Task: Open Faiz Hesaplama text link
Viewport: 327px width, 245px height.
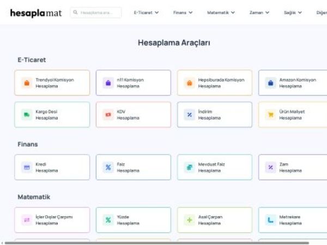Action: click(128, 167)
